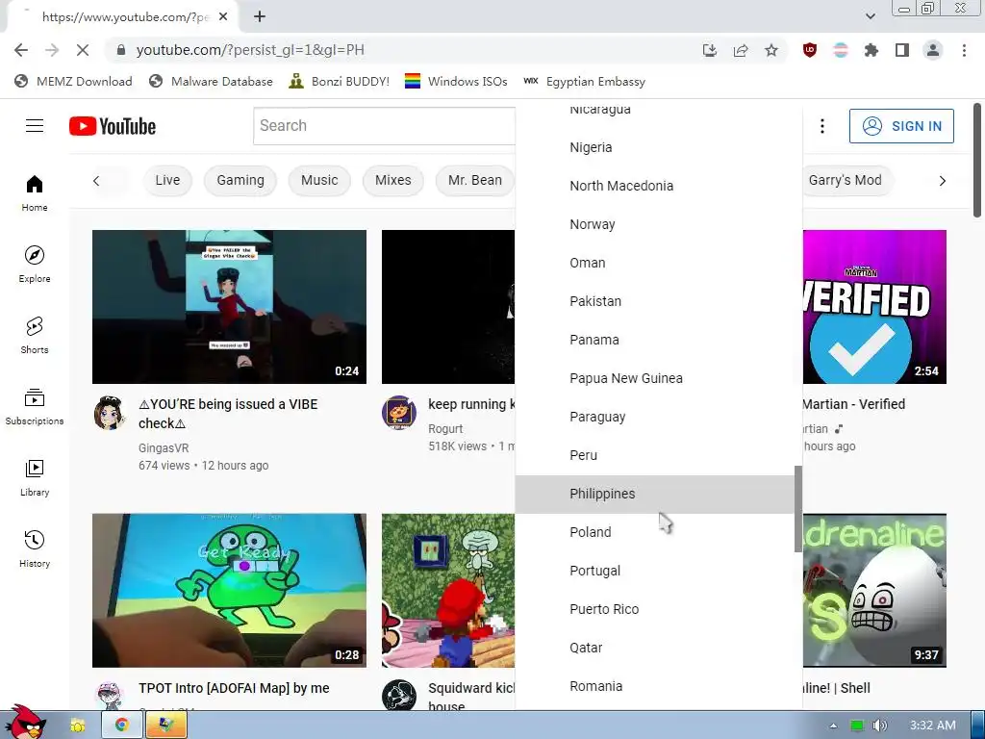Viewport: 985px width, 739px height.
Task: Choose Oman from the location list
Action: point(654,263)
